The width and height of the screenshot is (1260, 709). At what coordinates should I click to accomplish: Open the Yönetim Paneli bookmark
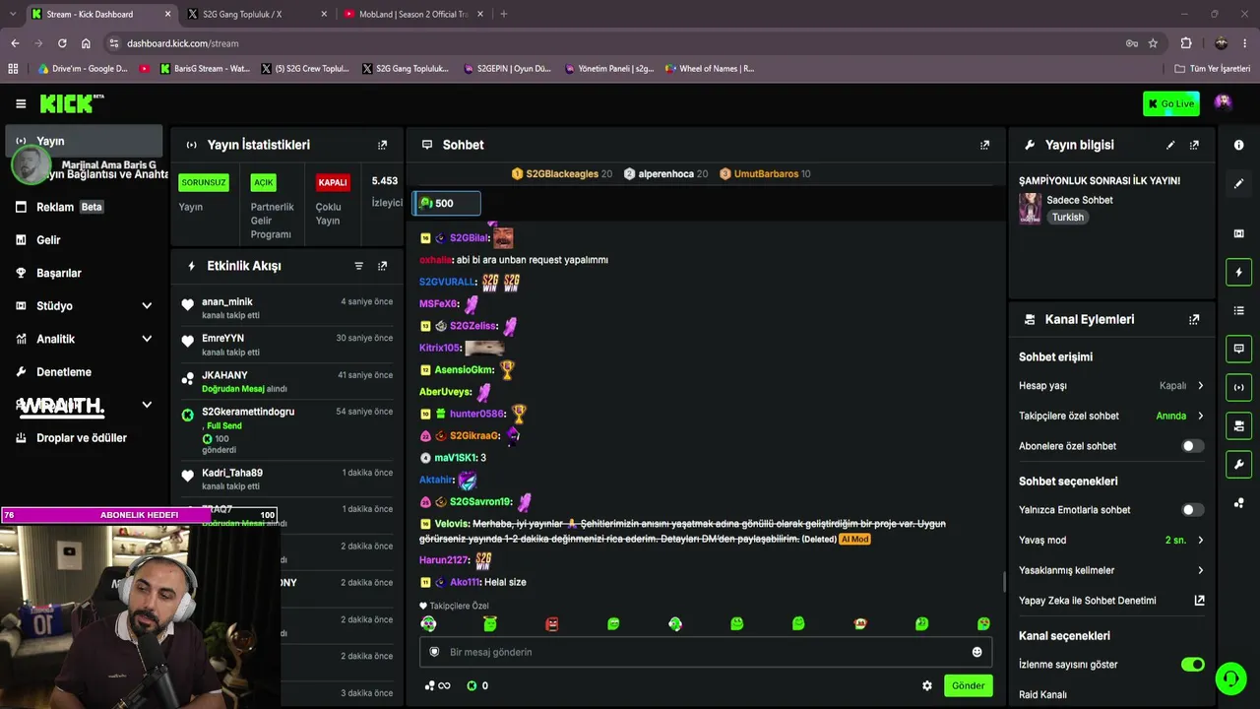pyautogui.click(x=610, y=69)
